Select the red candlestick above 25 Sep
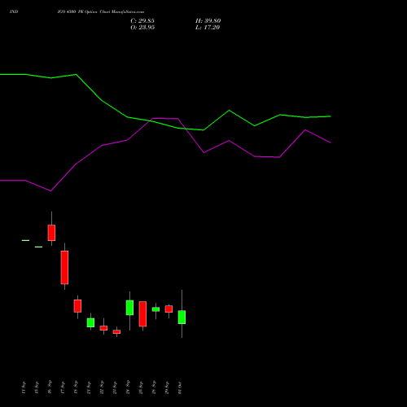 142,314
